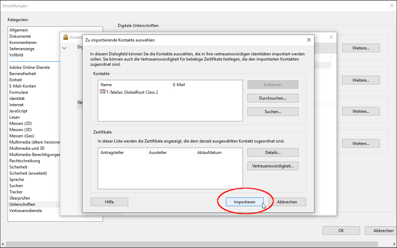Select Vollbild category
Viewport: 397px width, 248px height.
[16, 55]
